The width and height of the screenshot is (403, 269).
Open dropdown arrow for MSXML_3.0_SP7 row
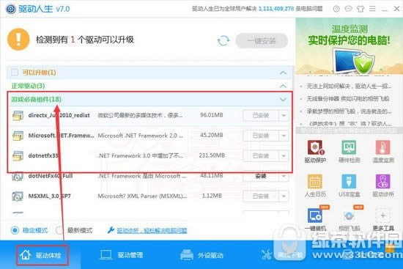point(284,196)
